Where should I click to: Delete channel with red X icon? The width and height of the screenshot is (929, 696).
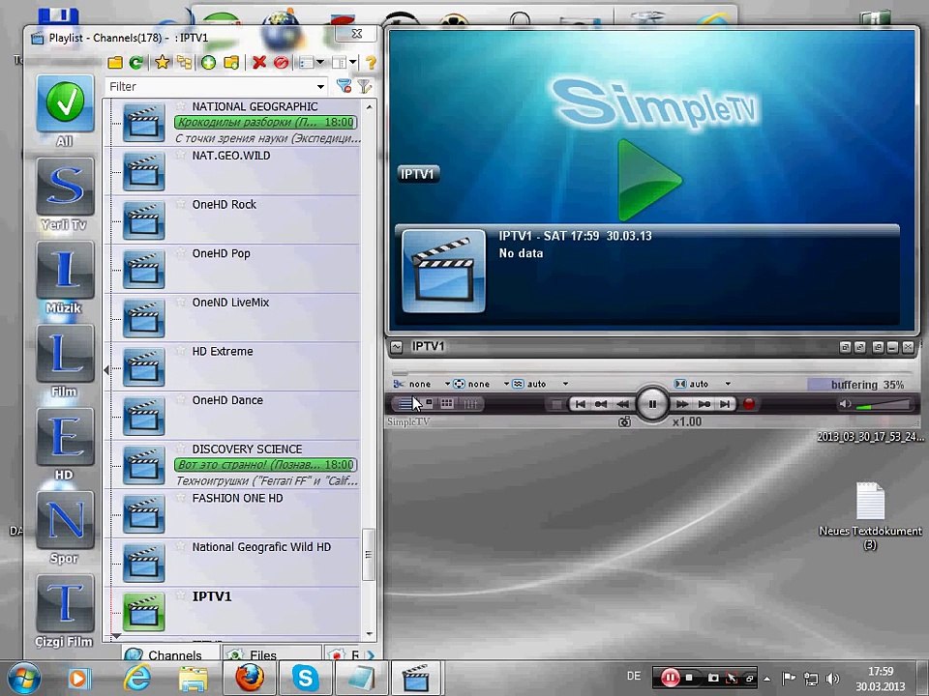point(259,62)
